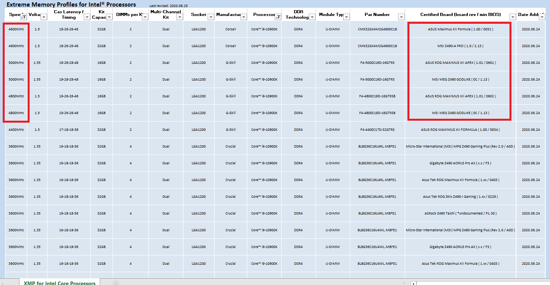Viewport: 550px width, 285px height.
Task: Select cell 'ASRock Z490 Taichi ( *undocumented / P1.30 )'
Action: pyautogui.click(x=460, y=213)
